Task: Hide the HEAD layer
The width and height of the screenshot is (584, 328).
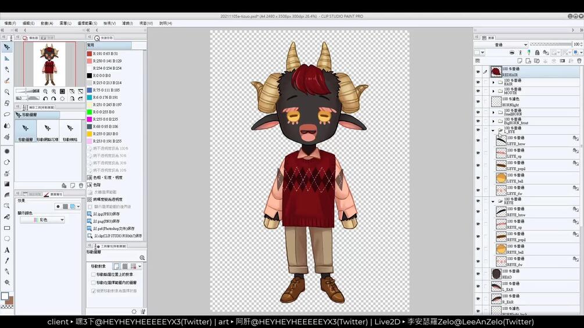Action: pyautogui.click(x=478, y=274)
